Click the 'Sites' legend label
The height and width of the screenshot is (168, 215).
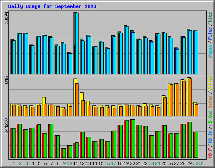(210, 102)
